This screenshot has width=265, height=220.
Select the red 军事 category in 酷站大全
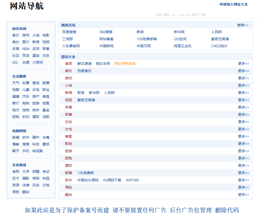coord(68,115)
